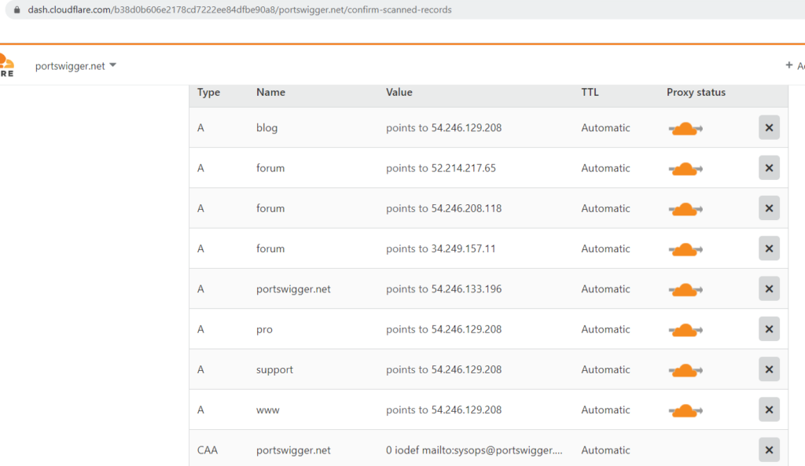Viewport: 805px width, 466px height.
Task: Click the X icon on the www record
Action: 769,409
